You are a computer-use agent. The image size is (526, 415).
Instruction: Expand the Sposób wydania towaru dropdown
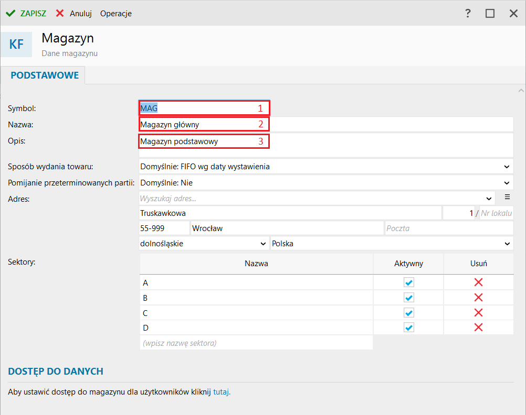(x=506, y=167)
